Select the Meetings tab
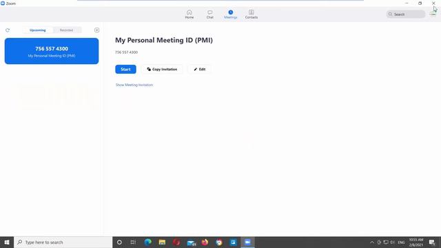This screenshot has width=441, height=248. (231, 14)
